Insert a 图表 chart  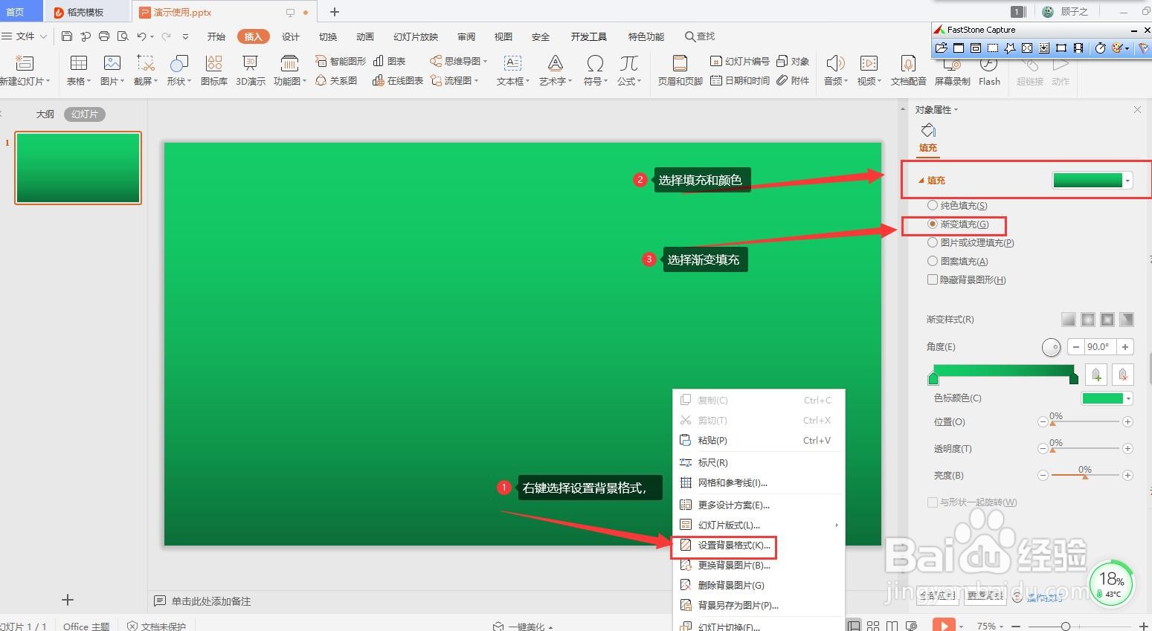tap(390, 61)
